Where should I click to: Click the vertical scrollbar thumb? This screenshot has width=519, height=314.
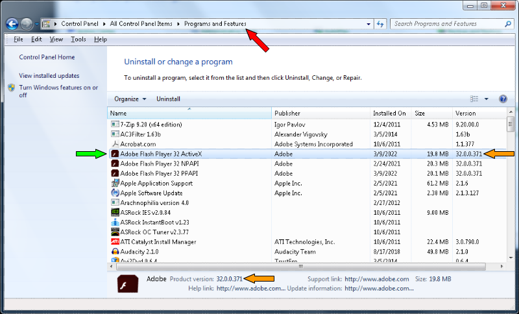tap(511, 125)
